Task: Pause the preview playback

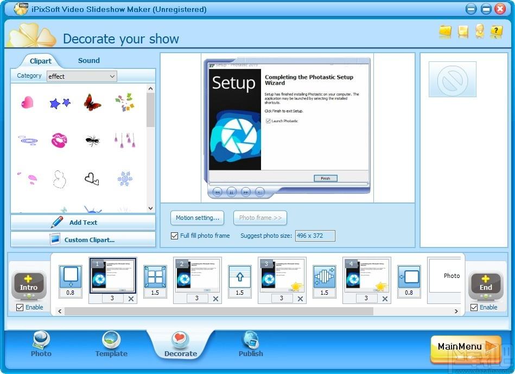Action: [231, 192]
